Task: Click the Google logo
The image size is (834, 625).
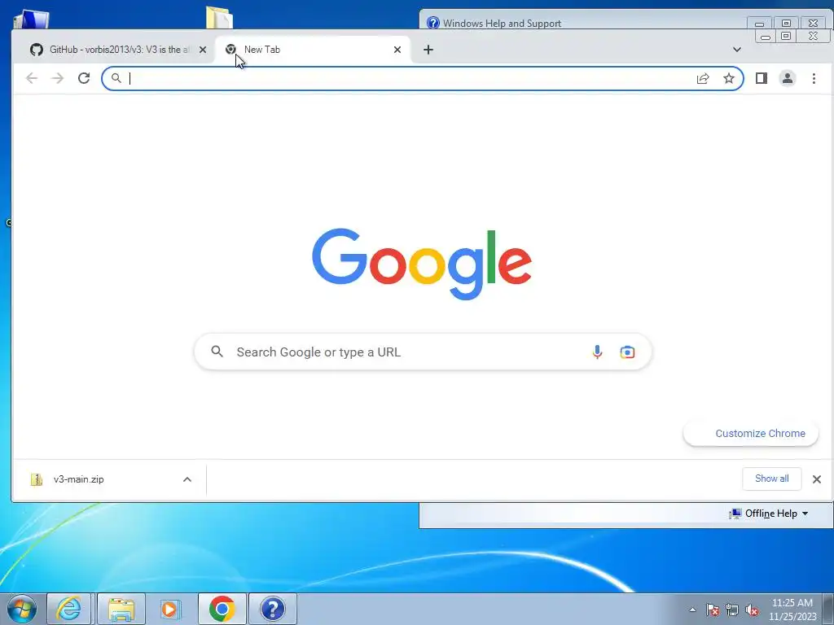Action: (422, 264)
